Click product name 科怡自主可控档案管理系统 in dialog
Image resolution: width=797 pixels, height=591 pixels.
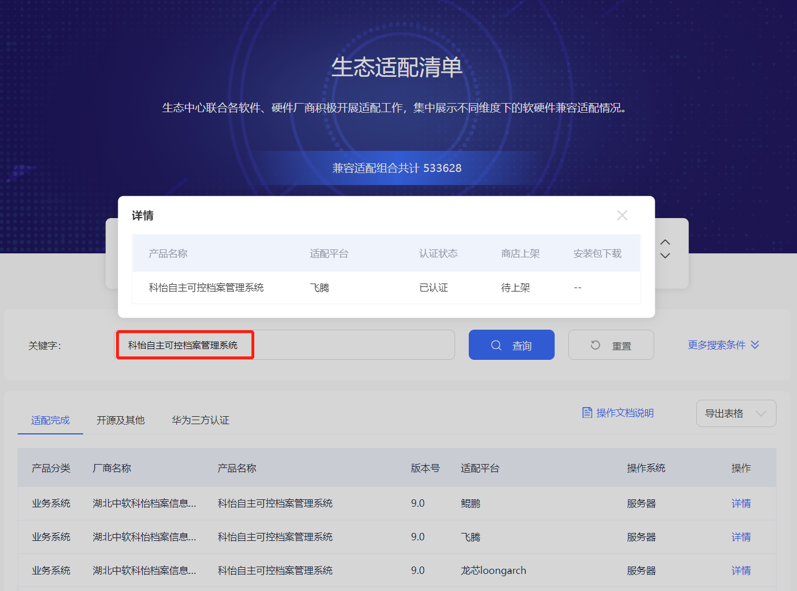tap(206, 288)
